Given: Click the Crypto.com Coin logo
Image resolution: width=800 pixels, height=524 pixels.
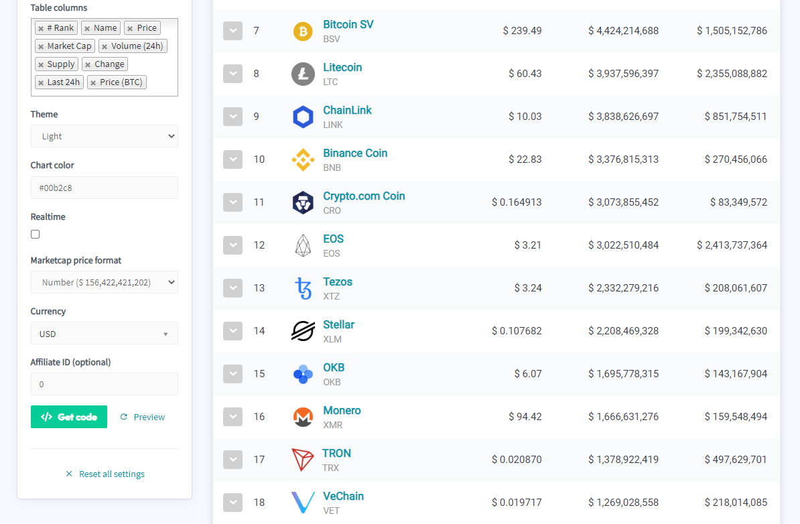Looking at the screenshot, I should click(x=303, y=202).
